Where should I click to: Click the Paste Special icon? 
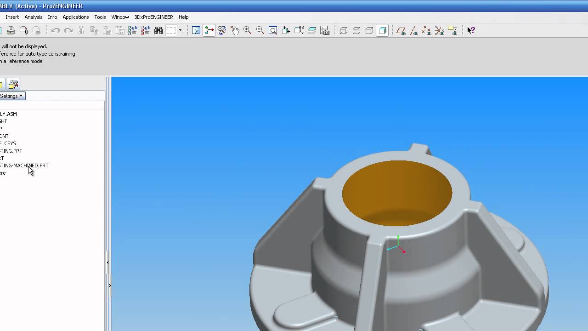click(120, 30)
